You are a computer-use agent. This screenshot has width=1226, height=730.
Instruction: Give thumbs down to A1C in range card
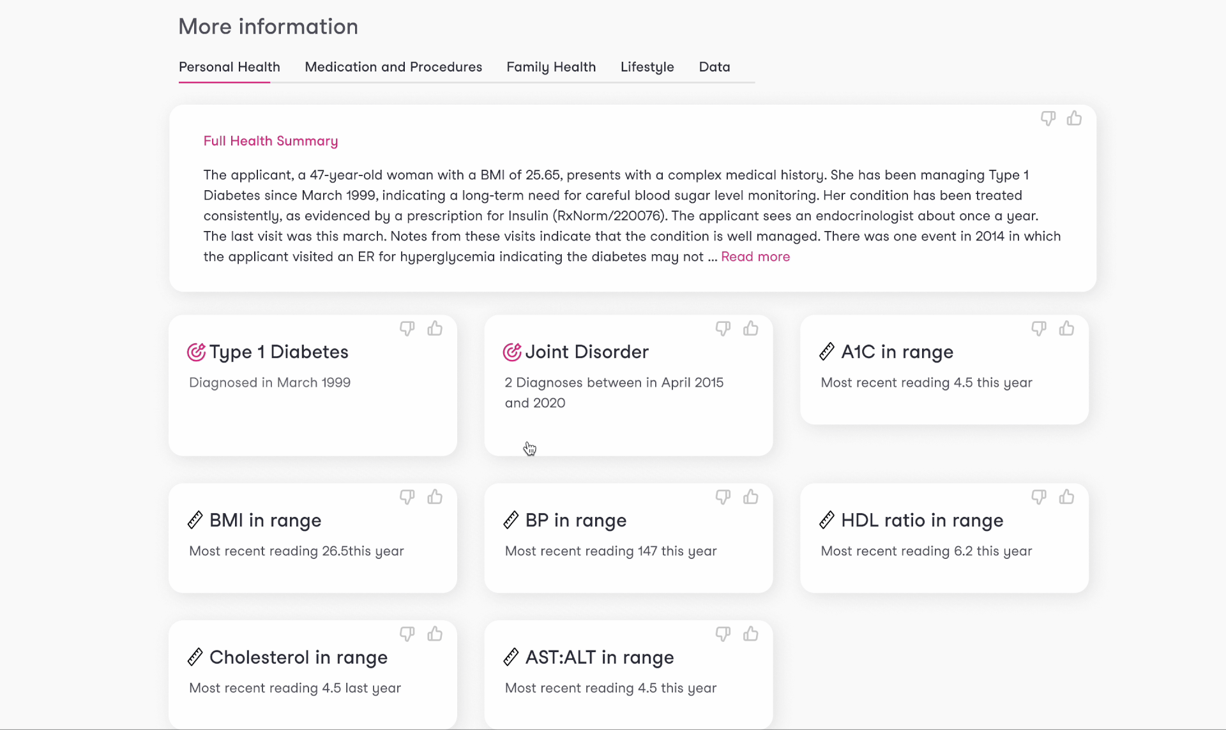click(1038, 328)
